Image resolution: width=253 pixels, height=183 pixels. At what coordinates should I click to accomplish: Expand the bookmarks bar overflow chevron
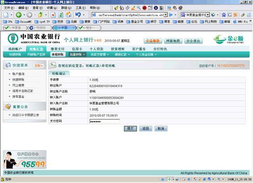coord(250,21)
